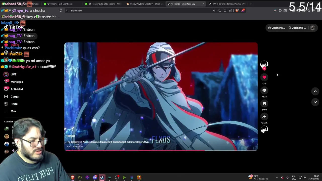Click Ver traducción under the caption
This screenshot has height=181, width=322.
[74, 147]
